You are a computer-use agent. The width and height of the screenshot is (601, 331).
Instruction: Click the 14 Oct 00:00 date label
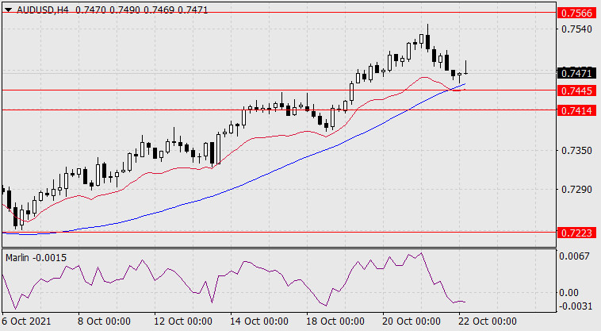259,321
